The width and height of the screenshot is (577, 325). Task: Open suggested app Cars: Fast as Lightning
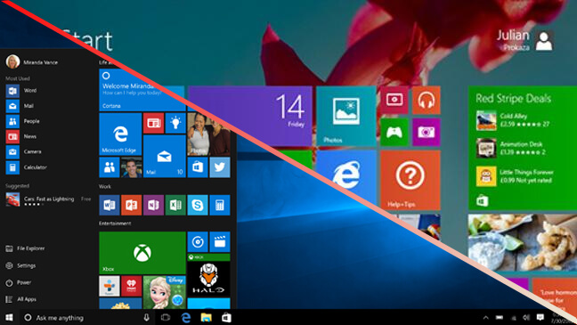[x=48, y=199]
